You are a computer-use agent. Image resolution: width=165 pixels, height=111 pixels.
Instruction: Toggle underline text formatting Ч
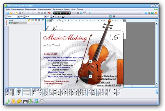[x=58, y=17]
